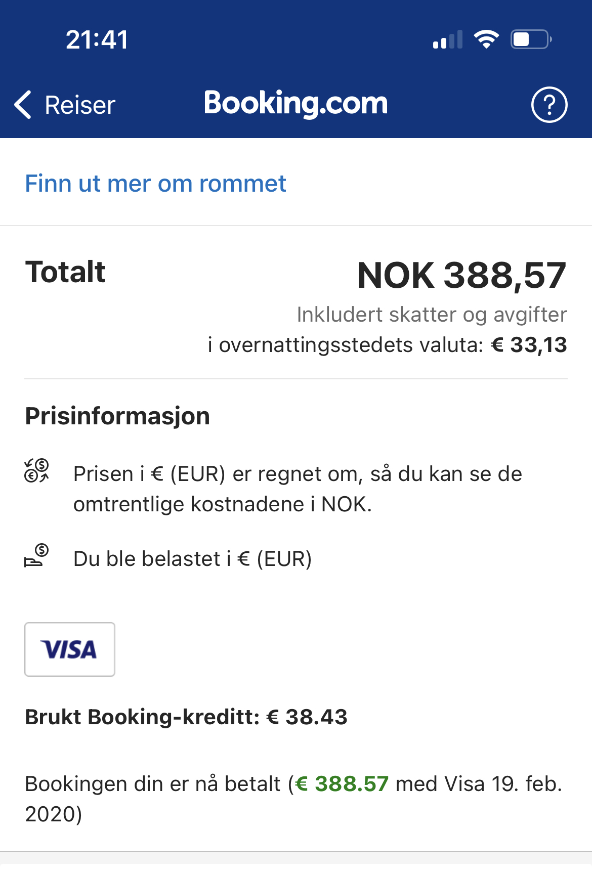This screenshot has height=877, width=592.
Task: Tap the Visa card logo
Action: pyautogui.click(x=70, y=649)
